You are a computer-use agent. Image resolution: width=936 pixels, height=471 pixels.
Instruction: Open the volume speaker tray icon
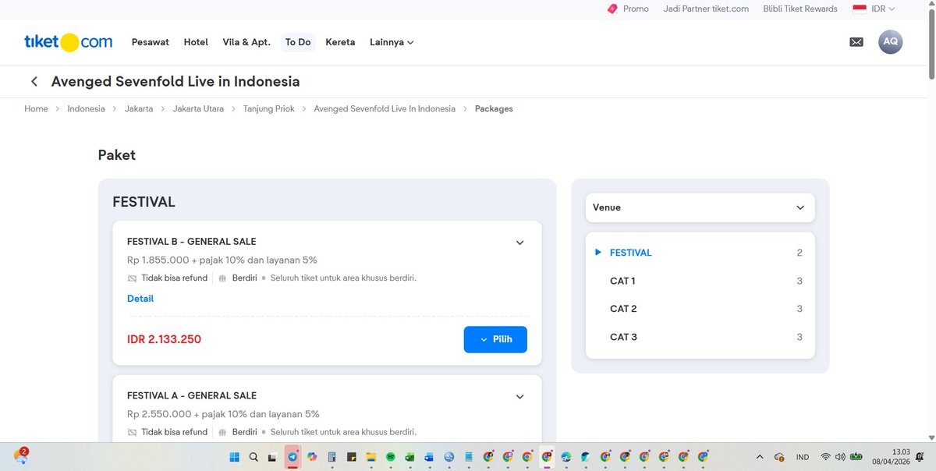click(x=840, y=457)
